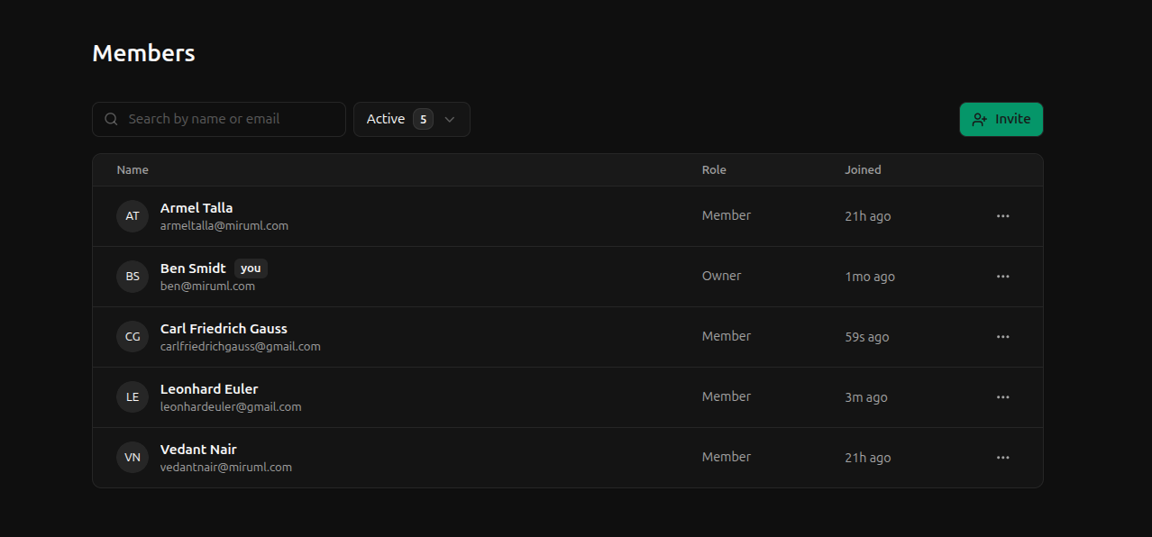Open more options for Carl Friedrich Gauss
1152x537 pixels.
(x=1002, y=337)
